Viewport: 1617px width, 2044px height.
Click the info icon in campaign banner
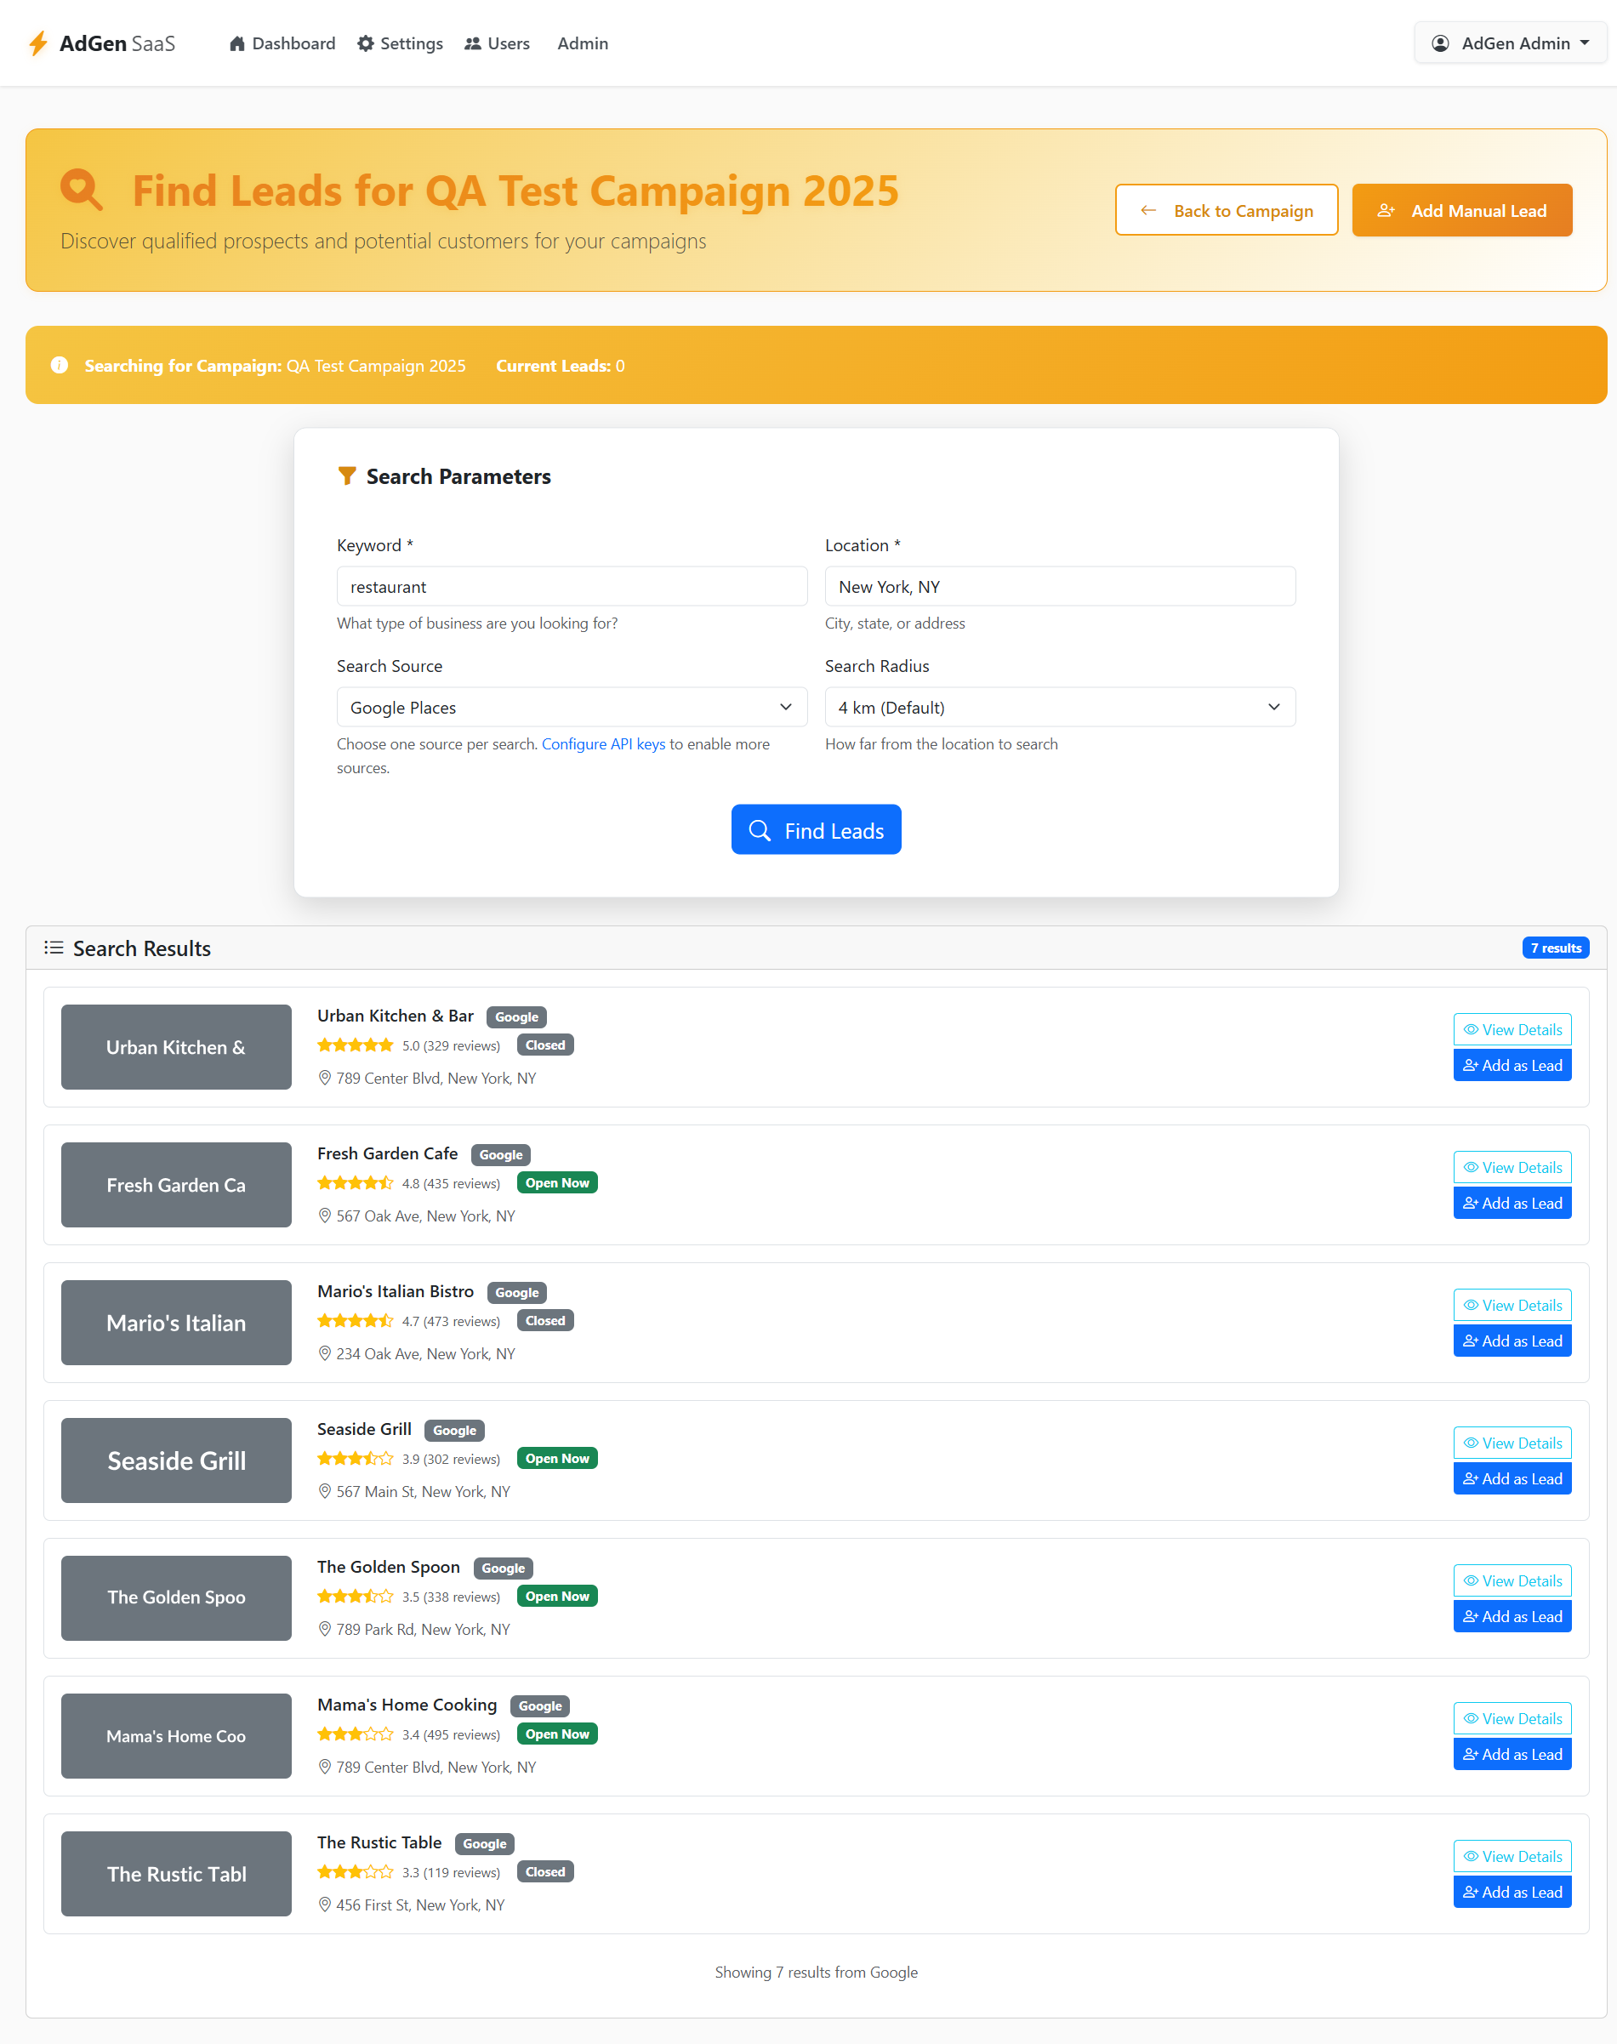click(60, 366)
